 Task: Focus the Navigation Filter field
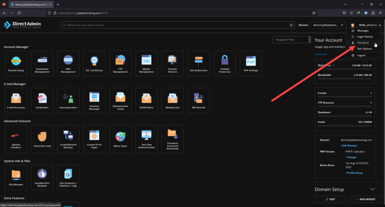(291, 39)
